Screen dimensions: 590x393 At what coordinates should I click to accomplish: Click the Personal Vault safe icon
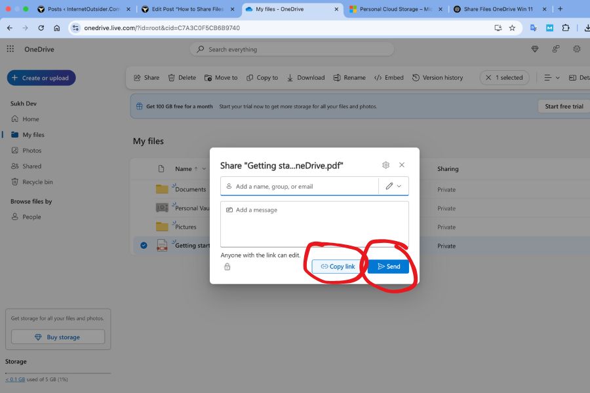tap(162, 208)
